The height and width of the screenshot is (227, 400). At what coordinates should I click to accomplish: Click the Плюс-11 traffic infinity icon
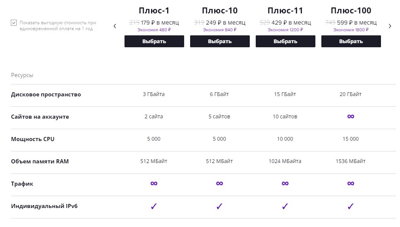[x=285, y=183]
